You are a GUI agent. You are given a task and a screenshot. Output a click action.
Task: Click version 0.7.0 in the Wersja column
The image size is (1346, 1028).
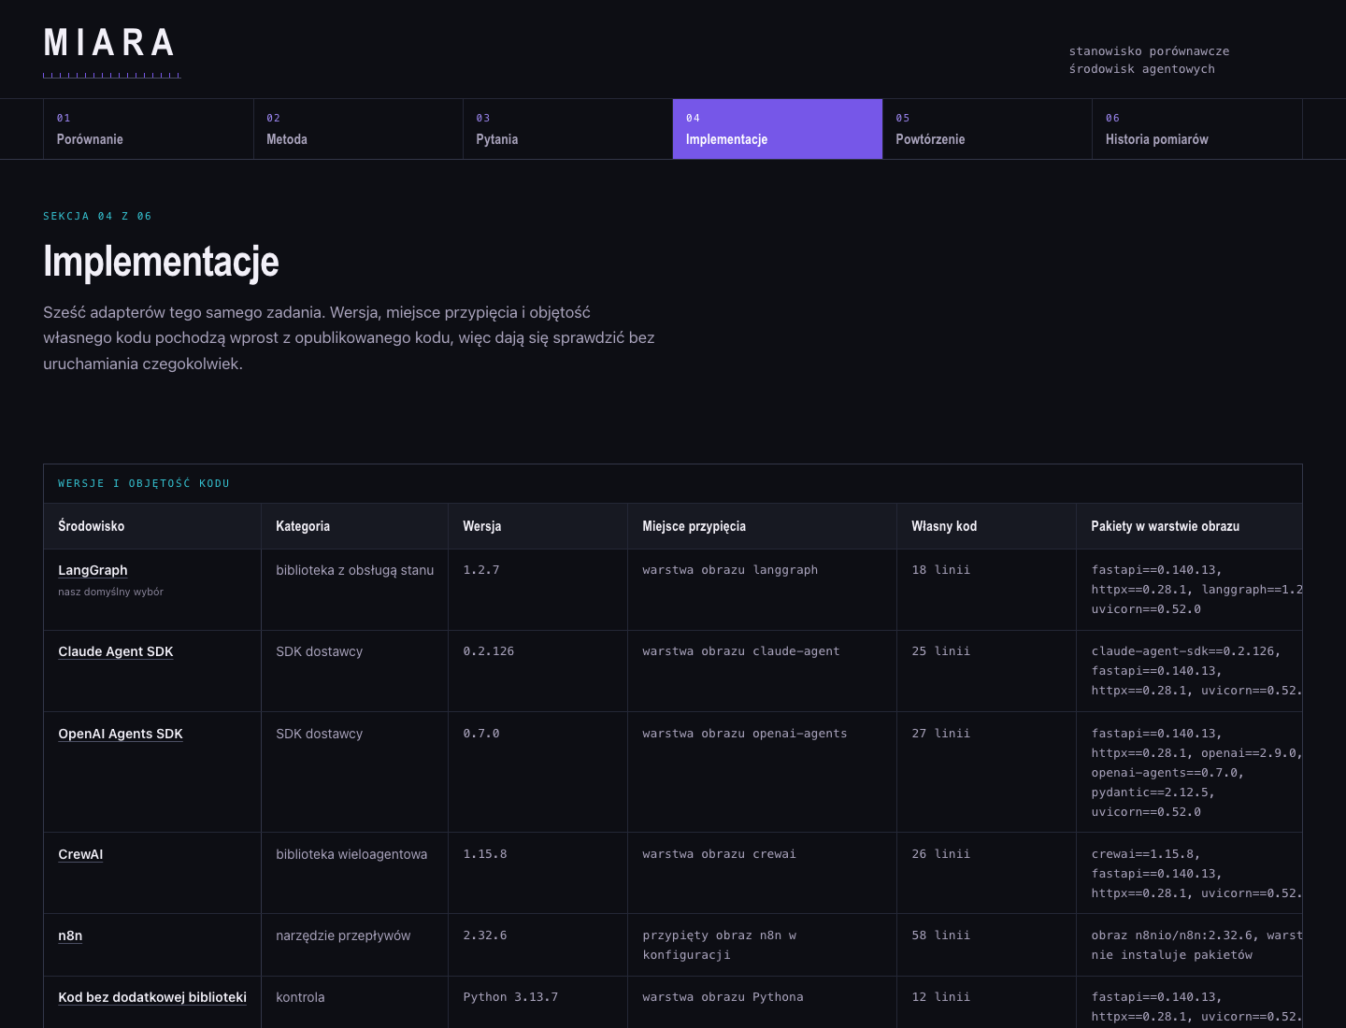point(481,734)
